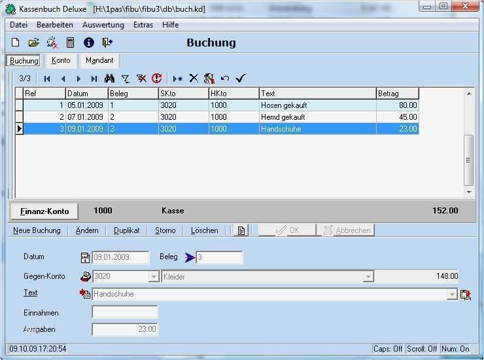484x360 pixels.
Task: Click the Ändern button
Action: pyautogui.click(x=87, y=230)
